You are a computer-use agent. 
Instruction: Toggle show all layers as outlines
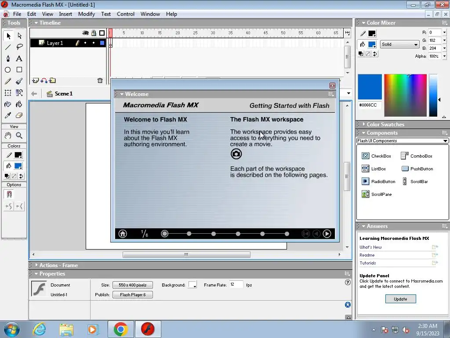tap(102, 33)
